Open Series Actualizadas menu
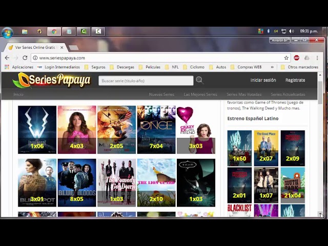The image size is (328, 246). [288, 94]
